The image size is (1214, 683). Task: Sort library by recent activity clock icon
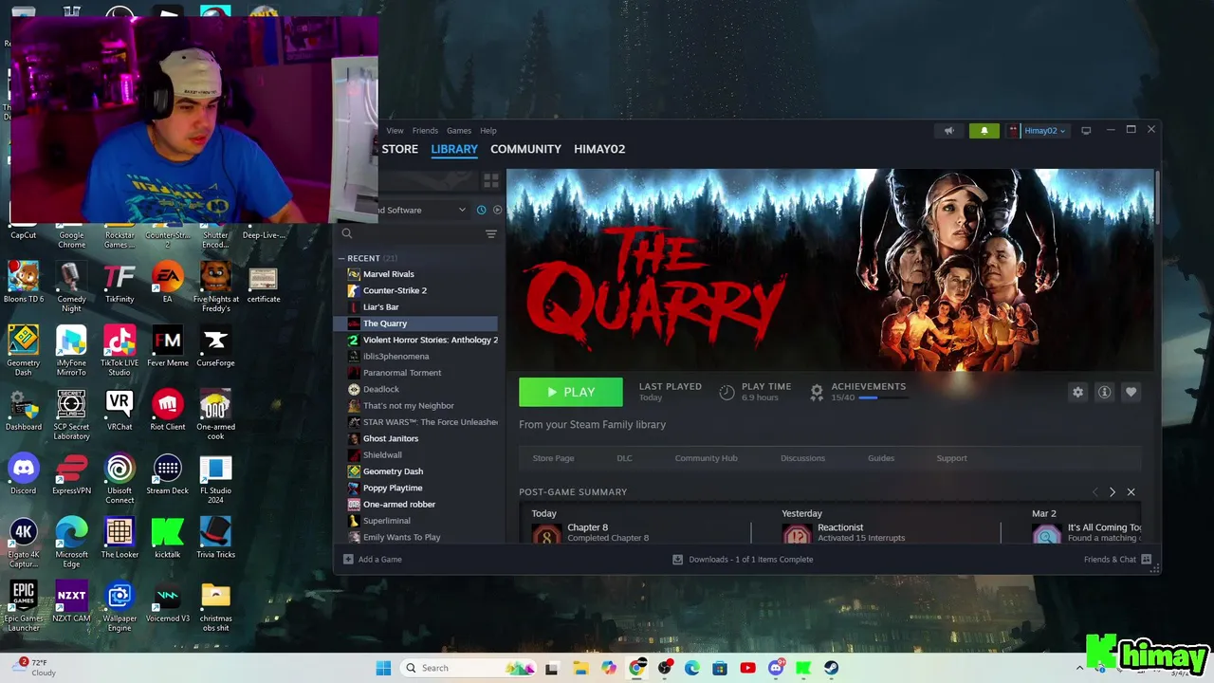click(481, 210)
